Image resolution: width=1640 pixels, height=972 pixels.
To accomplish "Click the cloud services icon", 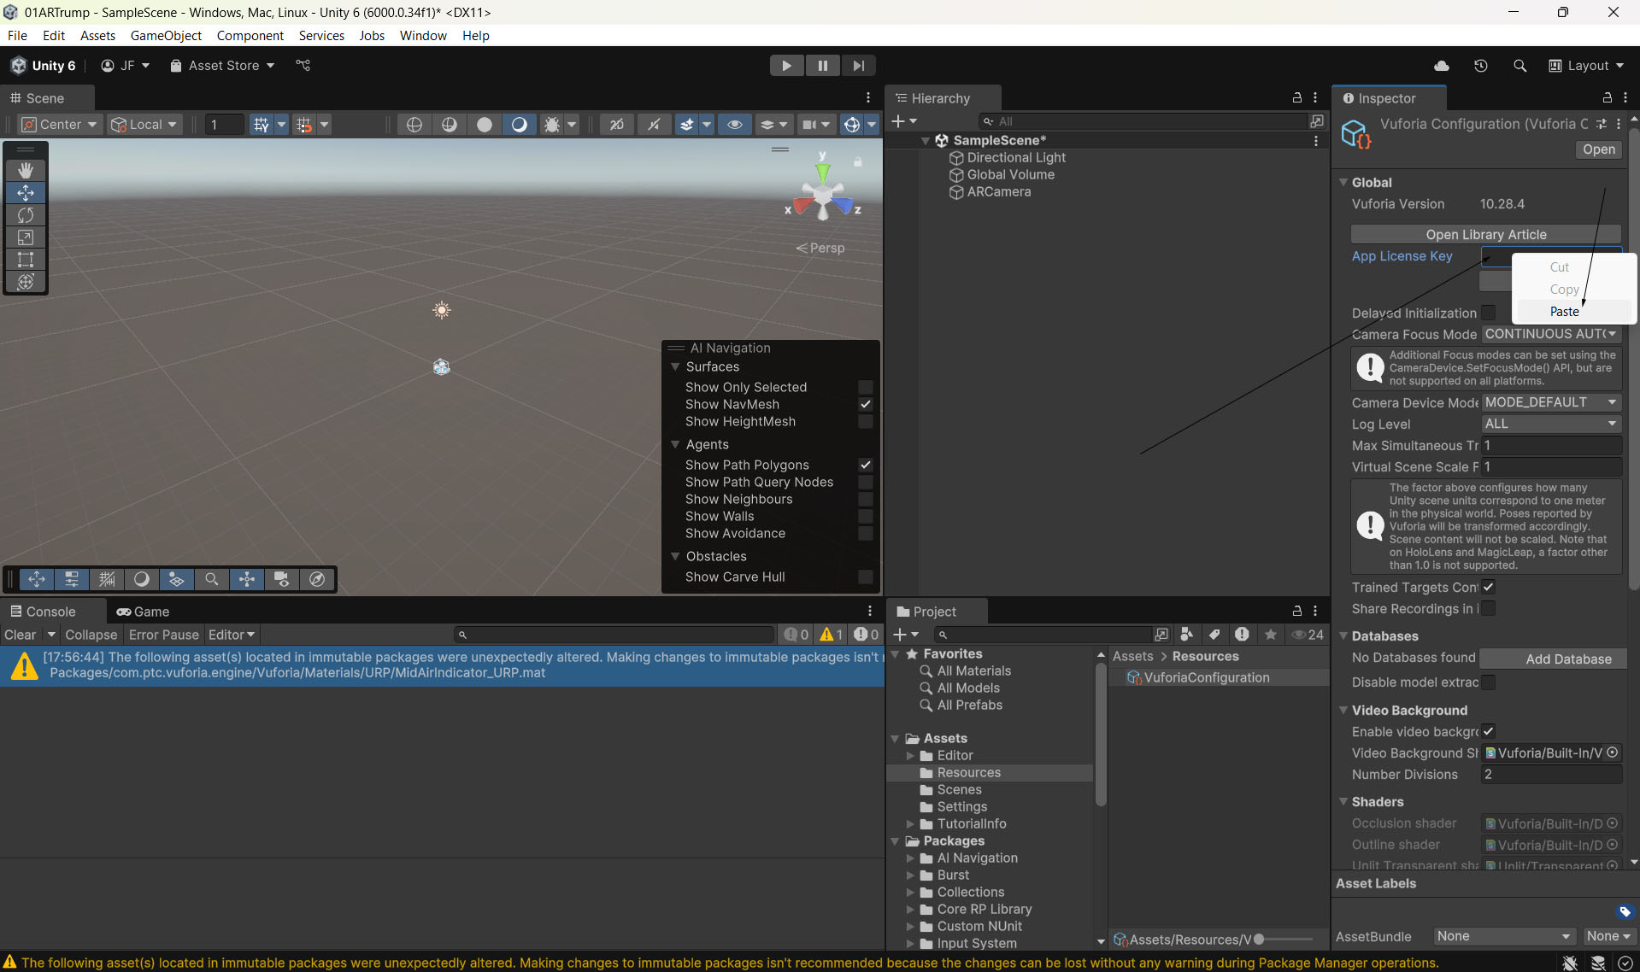I will coord(1442,66).
